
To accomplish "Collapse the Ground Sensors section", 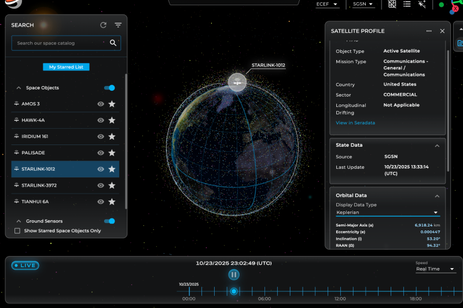I will 19,221.
